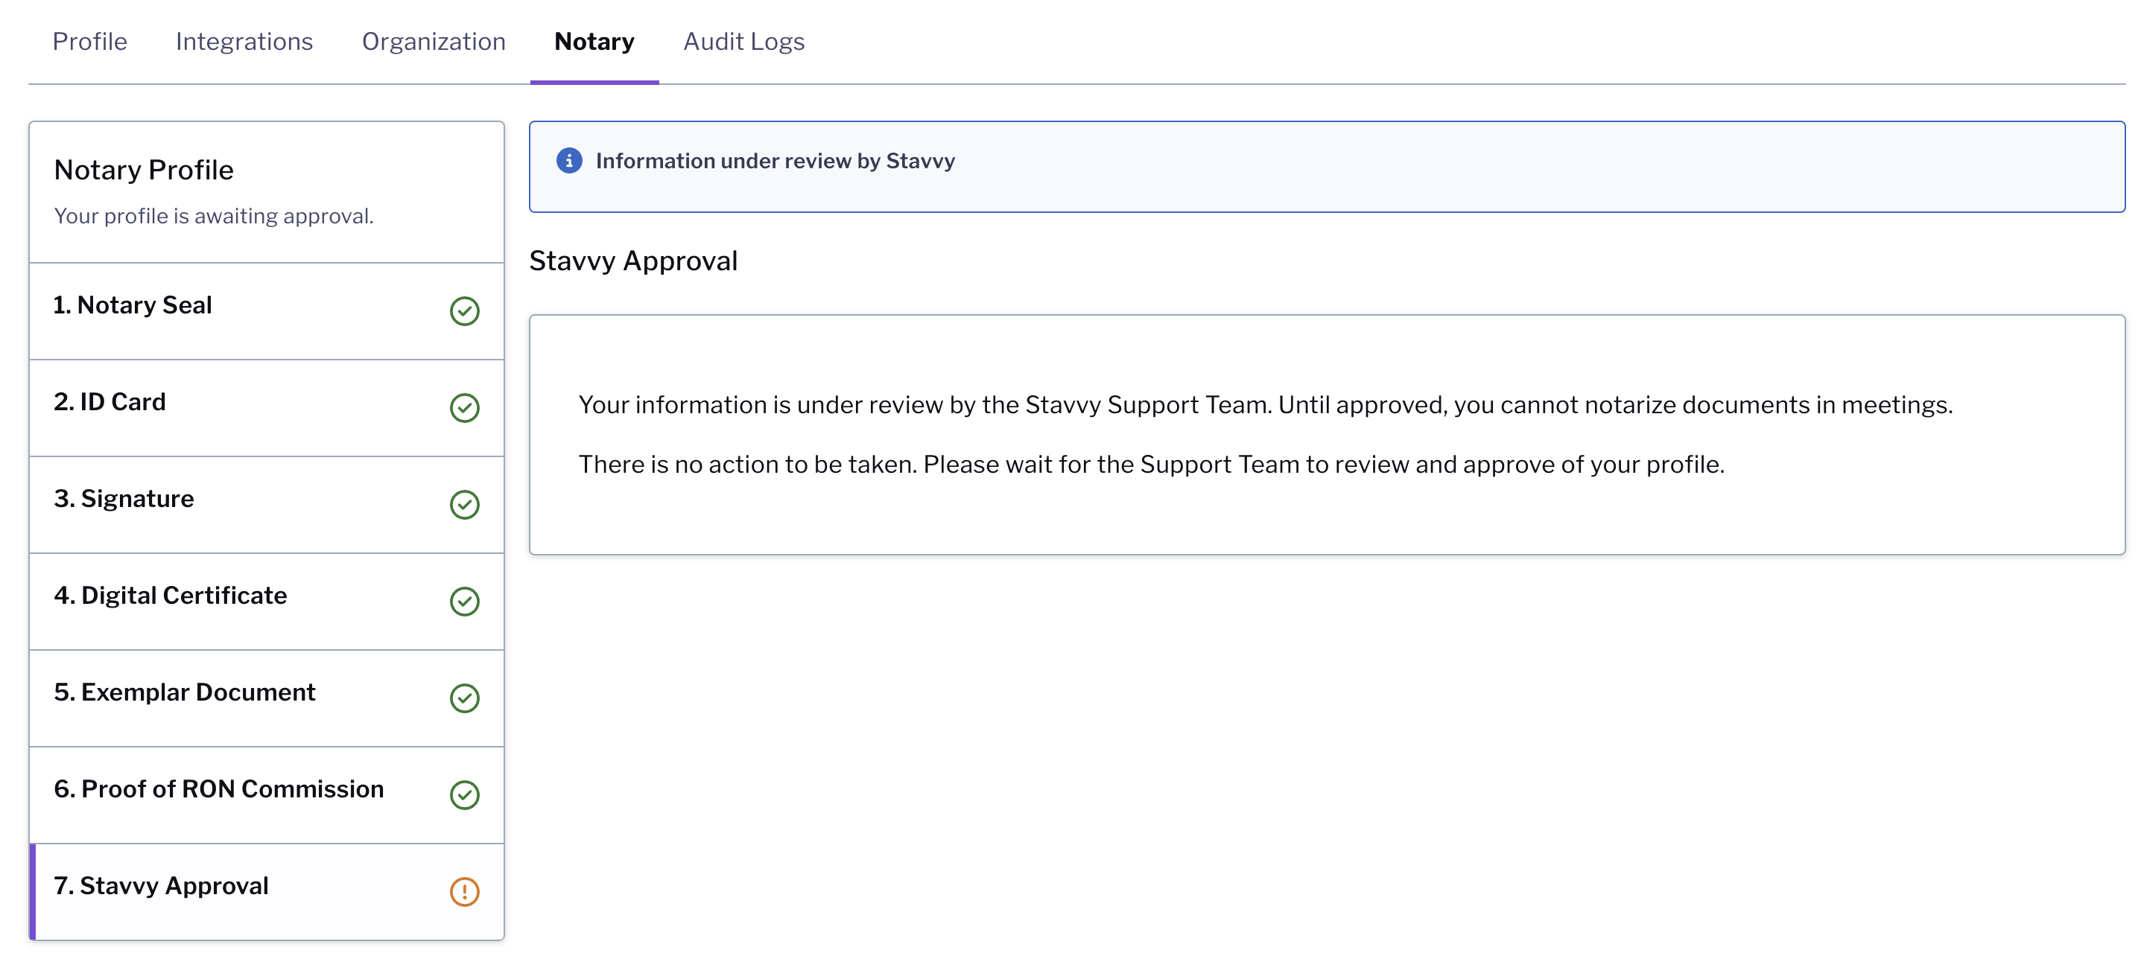Select the 3. Signature step
Image resolution: width=2141 pixels, height=953 pixels.
[x=267, y=506]
